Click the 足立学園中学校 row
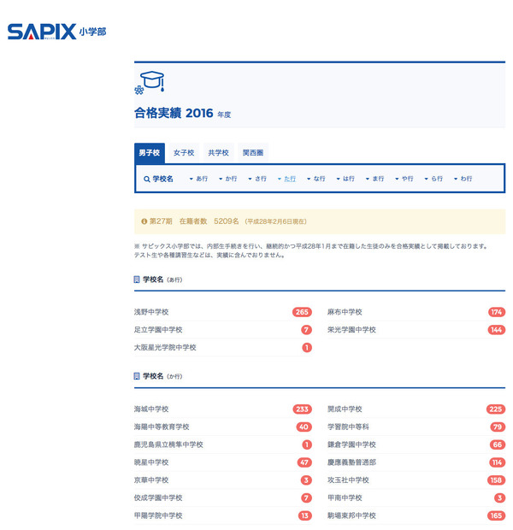This screenshot has height=530, width=513. pos(223,330)
